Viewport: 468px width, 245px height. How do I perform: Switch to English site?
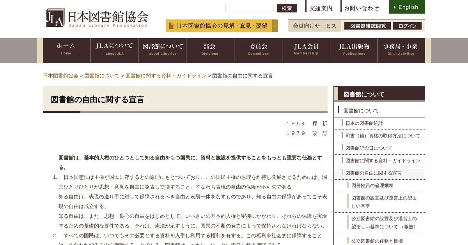pyautogui.click(x=407, y=7)
